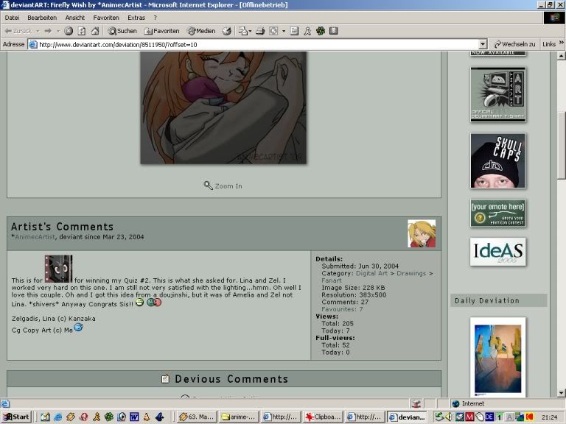Click the Stop loading icon
566x424 pixels.
(69, 31)
